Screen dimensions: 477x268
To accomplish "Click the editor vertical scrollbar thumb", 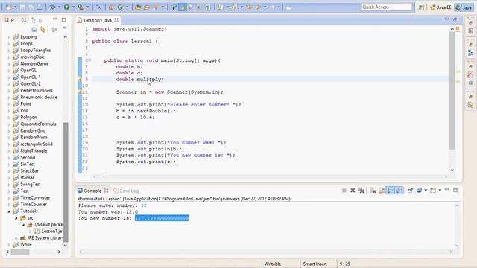I will (x=452, y=91).
